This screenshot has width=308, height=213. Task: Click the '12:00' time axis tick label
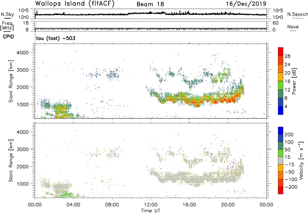(151, 205)
